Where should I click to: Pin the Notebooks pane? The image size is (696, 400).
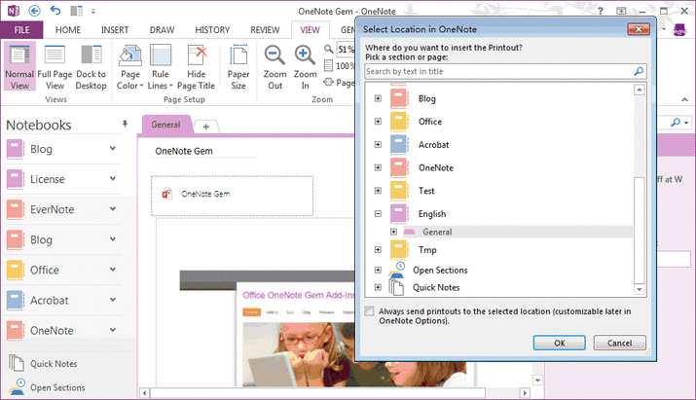pos(125,124)
